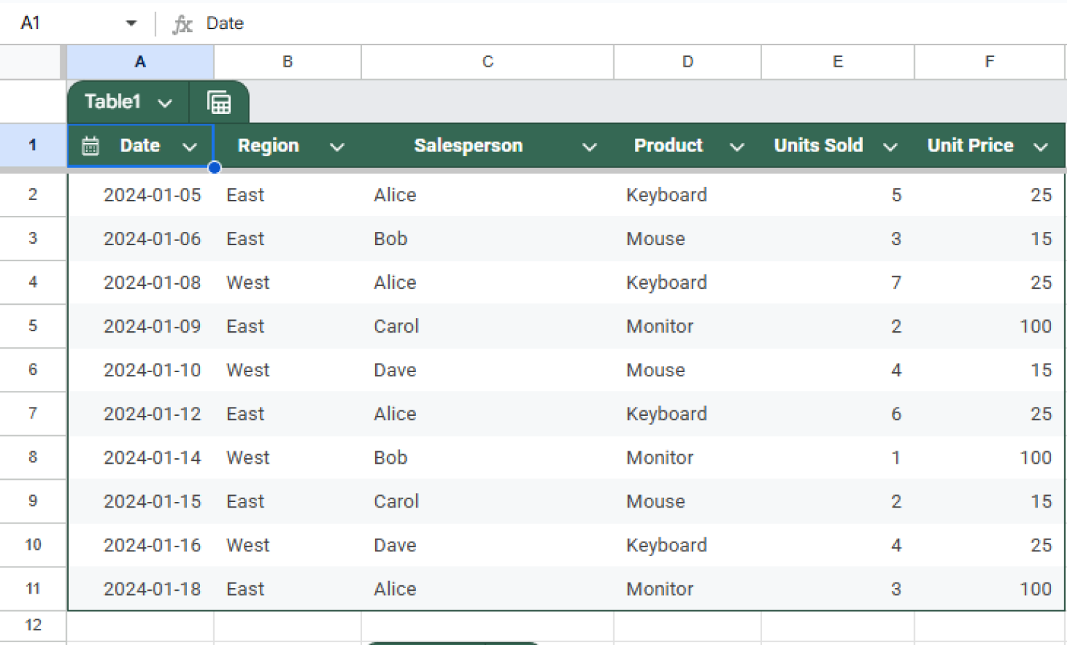1067x645 pixels.
Task: Expand the Table1 name dropdown
Action: coord(166,102)
